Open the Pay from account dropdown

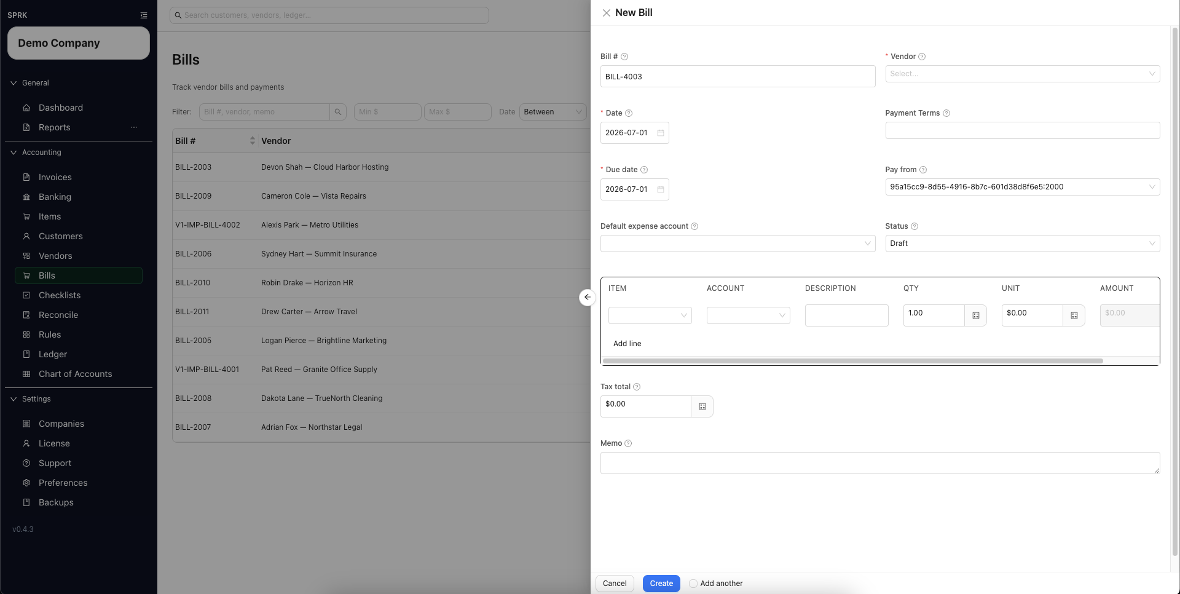[1022, 187]
